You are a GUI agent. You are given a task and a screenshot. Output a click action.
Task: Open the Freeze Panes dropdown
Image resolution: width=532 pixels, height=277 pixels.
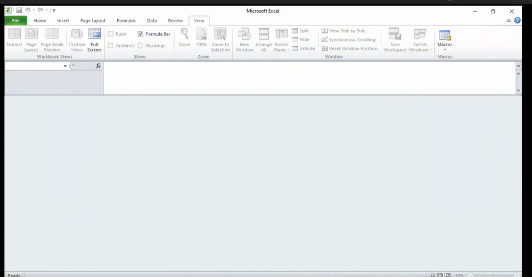tap(281, 40)
